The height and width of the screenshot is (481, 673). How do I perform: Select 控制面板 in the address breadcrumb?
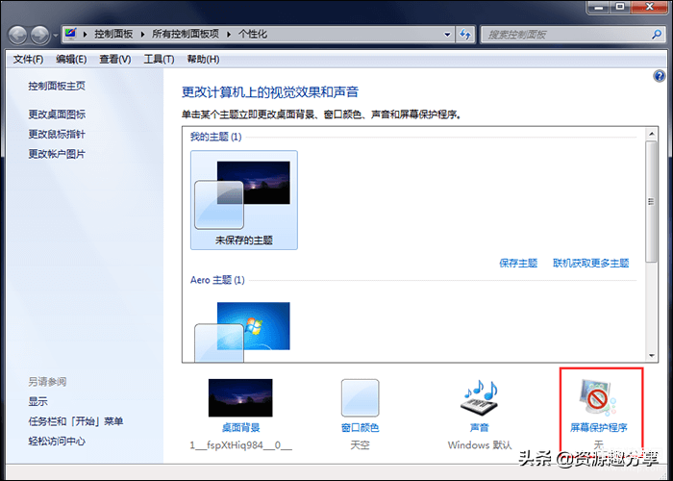(x=113, y=34)
